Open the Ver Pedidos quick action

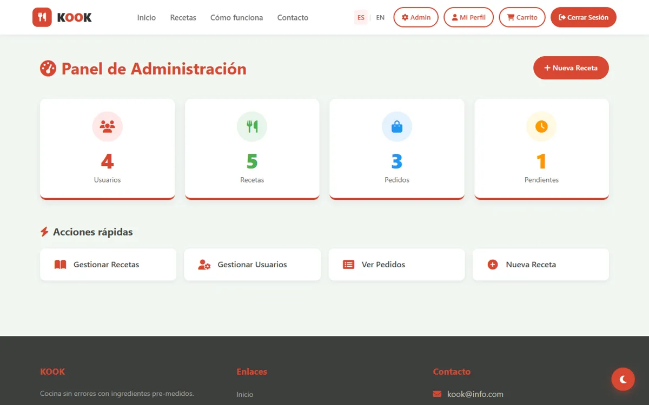397,265
